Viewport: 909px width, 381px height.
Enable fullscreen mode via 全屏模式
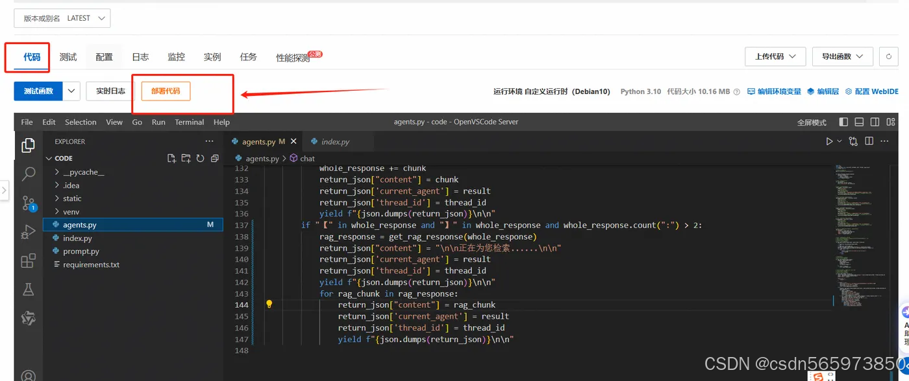coord(812,122)
